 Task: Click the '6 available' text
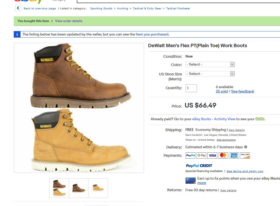click(224, 87)
